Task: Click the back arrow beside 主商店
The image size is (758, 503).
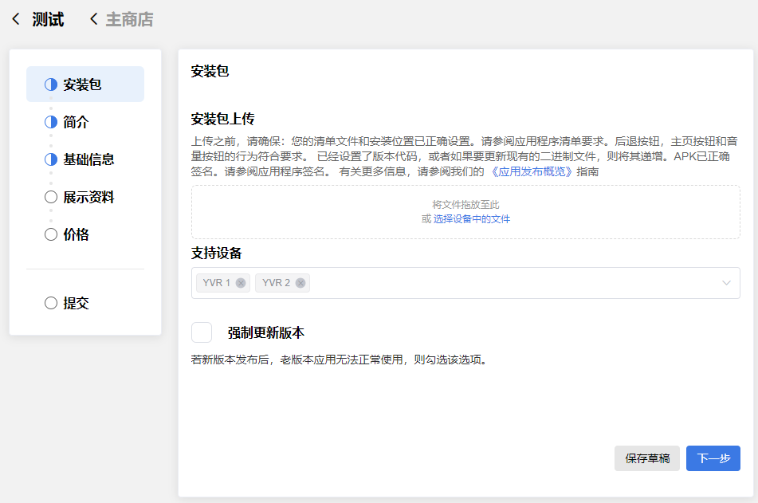Action: pos(94,20)
